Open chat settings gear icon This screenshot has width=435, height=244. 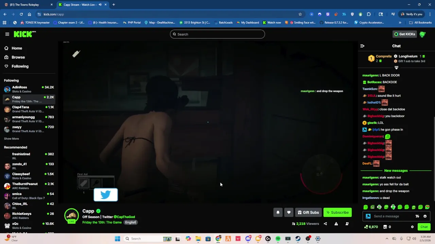[412, 227]
